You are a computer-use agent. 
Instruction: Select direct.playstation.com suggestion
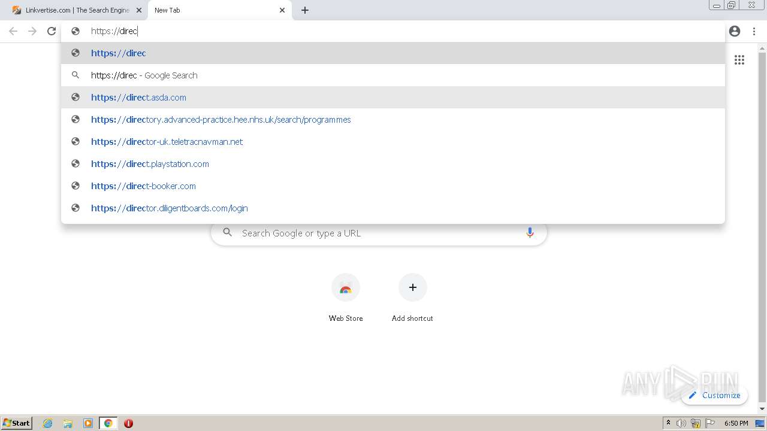393,164
